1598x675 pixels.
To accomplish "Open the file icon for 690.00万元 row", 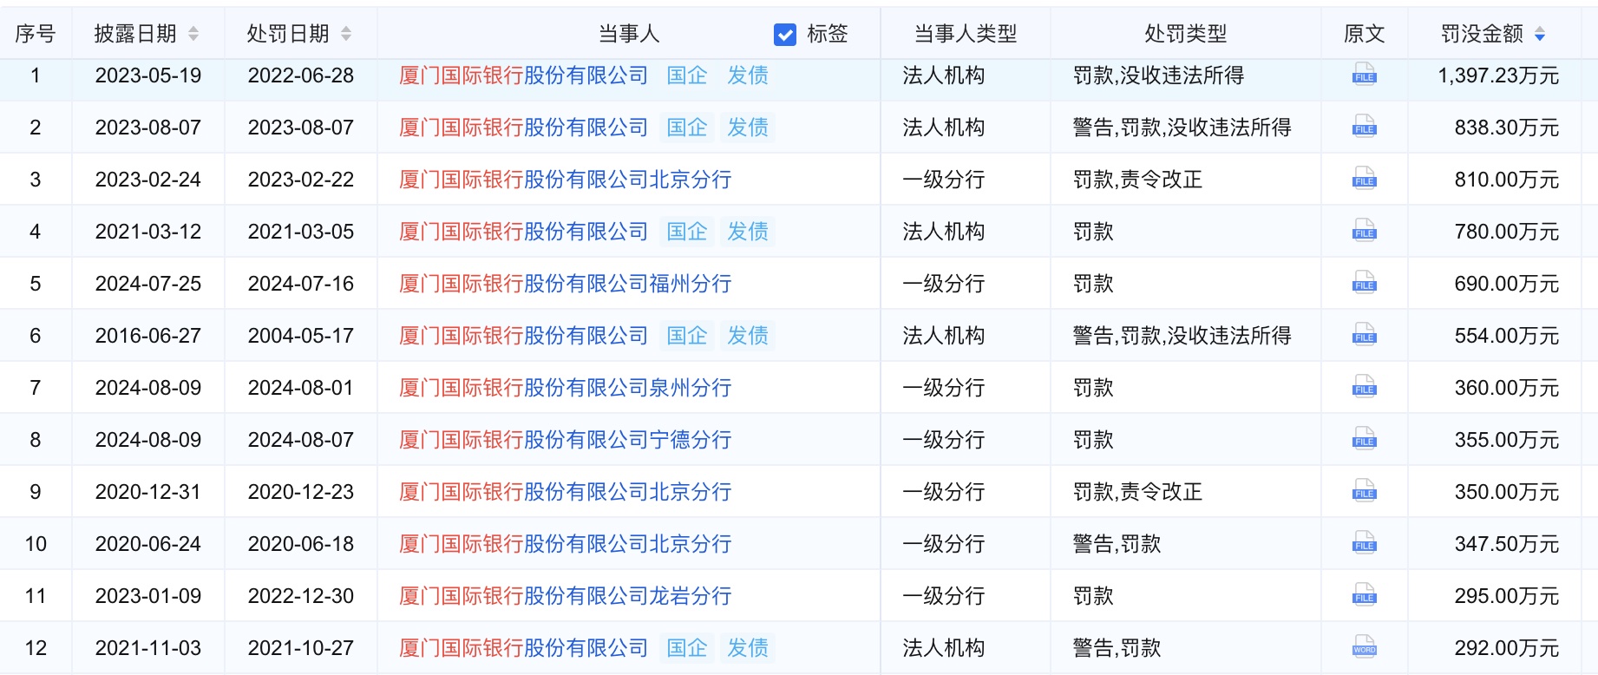I will pyautogui.click(x=1364, y=283).
